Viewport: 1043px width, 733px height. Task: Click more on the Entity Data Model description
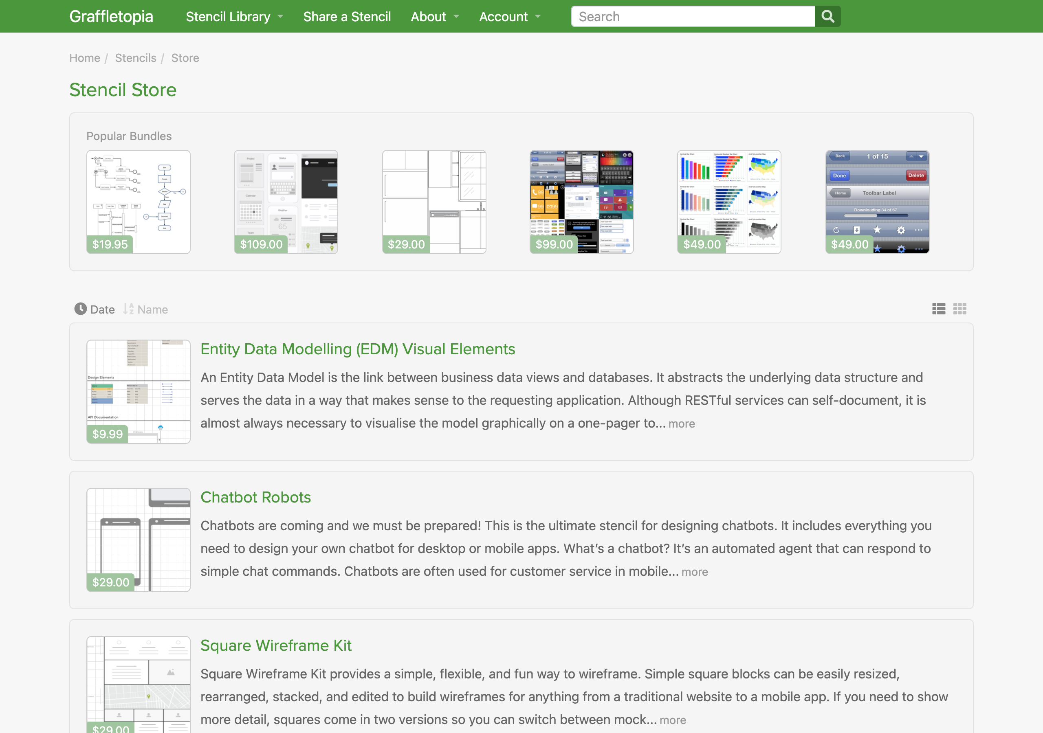click(x=681, y=423)
